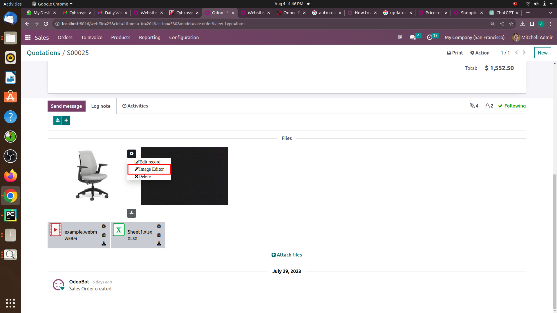Delete Sheet1.xlsx using trash icon
Viewport: 557px width, 313px height.
pyautogui.click(x=159, y=235)
